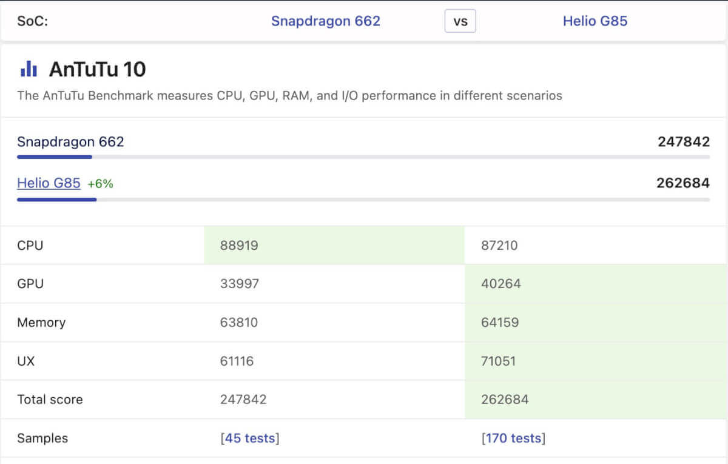Viewport: 728px width, 464px height.
Task: Click the Total score value 247842 in table
Action: (244, 400)
